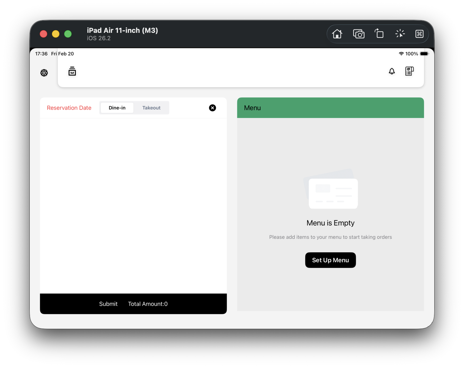
Task: Click the keyboard shortcuts icon in simulator toolbar
Action: (419, 34)
